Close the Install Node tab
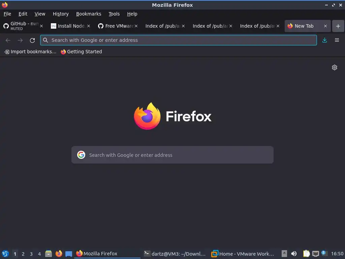345x259 pixels. click(x=89, y=26)
